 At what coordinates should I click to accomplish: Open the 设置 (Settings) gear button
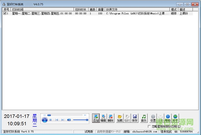tap(153, 118)
